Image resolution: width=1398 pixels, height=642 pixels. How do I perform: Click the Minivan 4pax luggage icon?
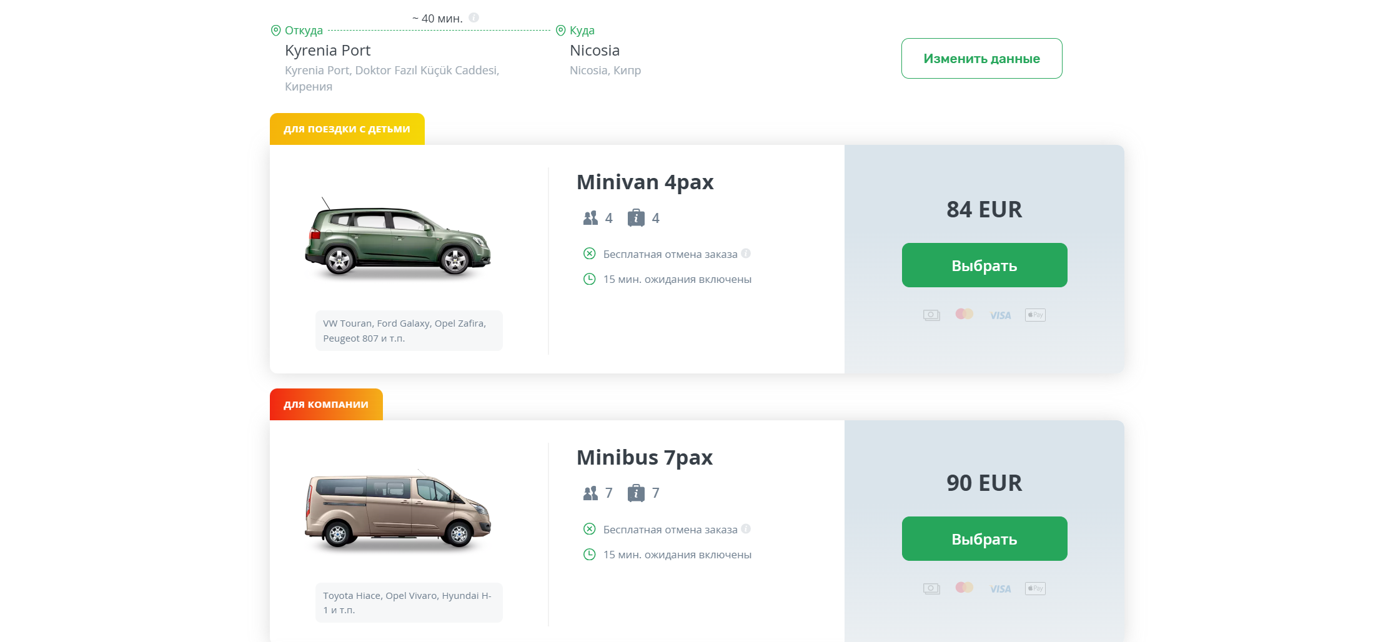[636, 218]
